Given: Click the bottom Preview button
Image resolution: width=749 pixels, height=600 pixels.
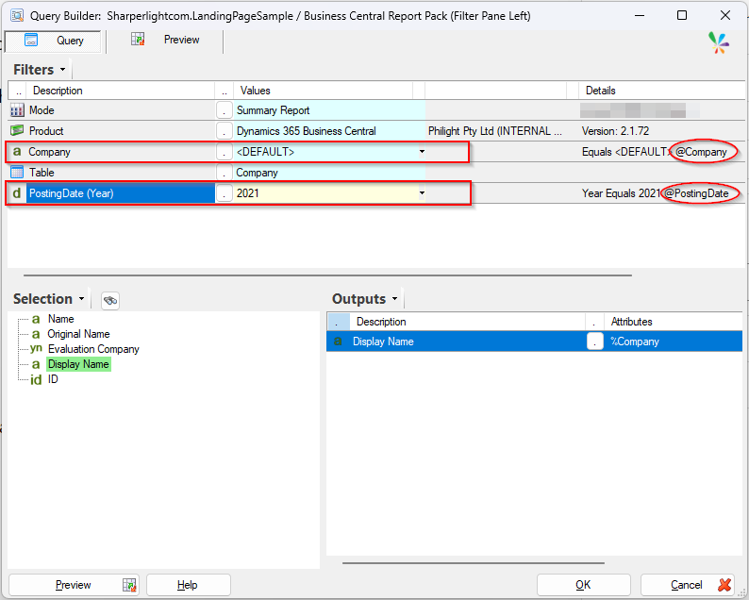Looking at the screenshot, I should (74, 585).
